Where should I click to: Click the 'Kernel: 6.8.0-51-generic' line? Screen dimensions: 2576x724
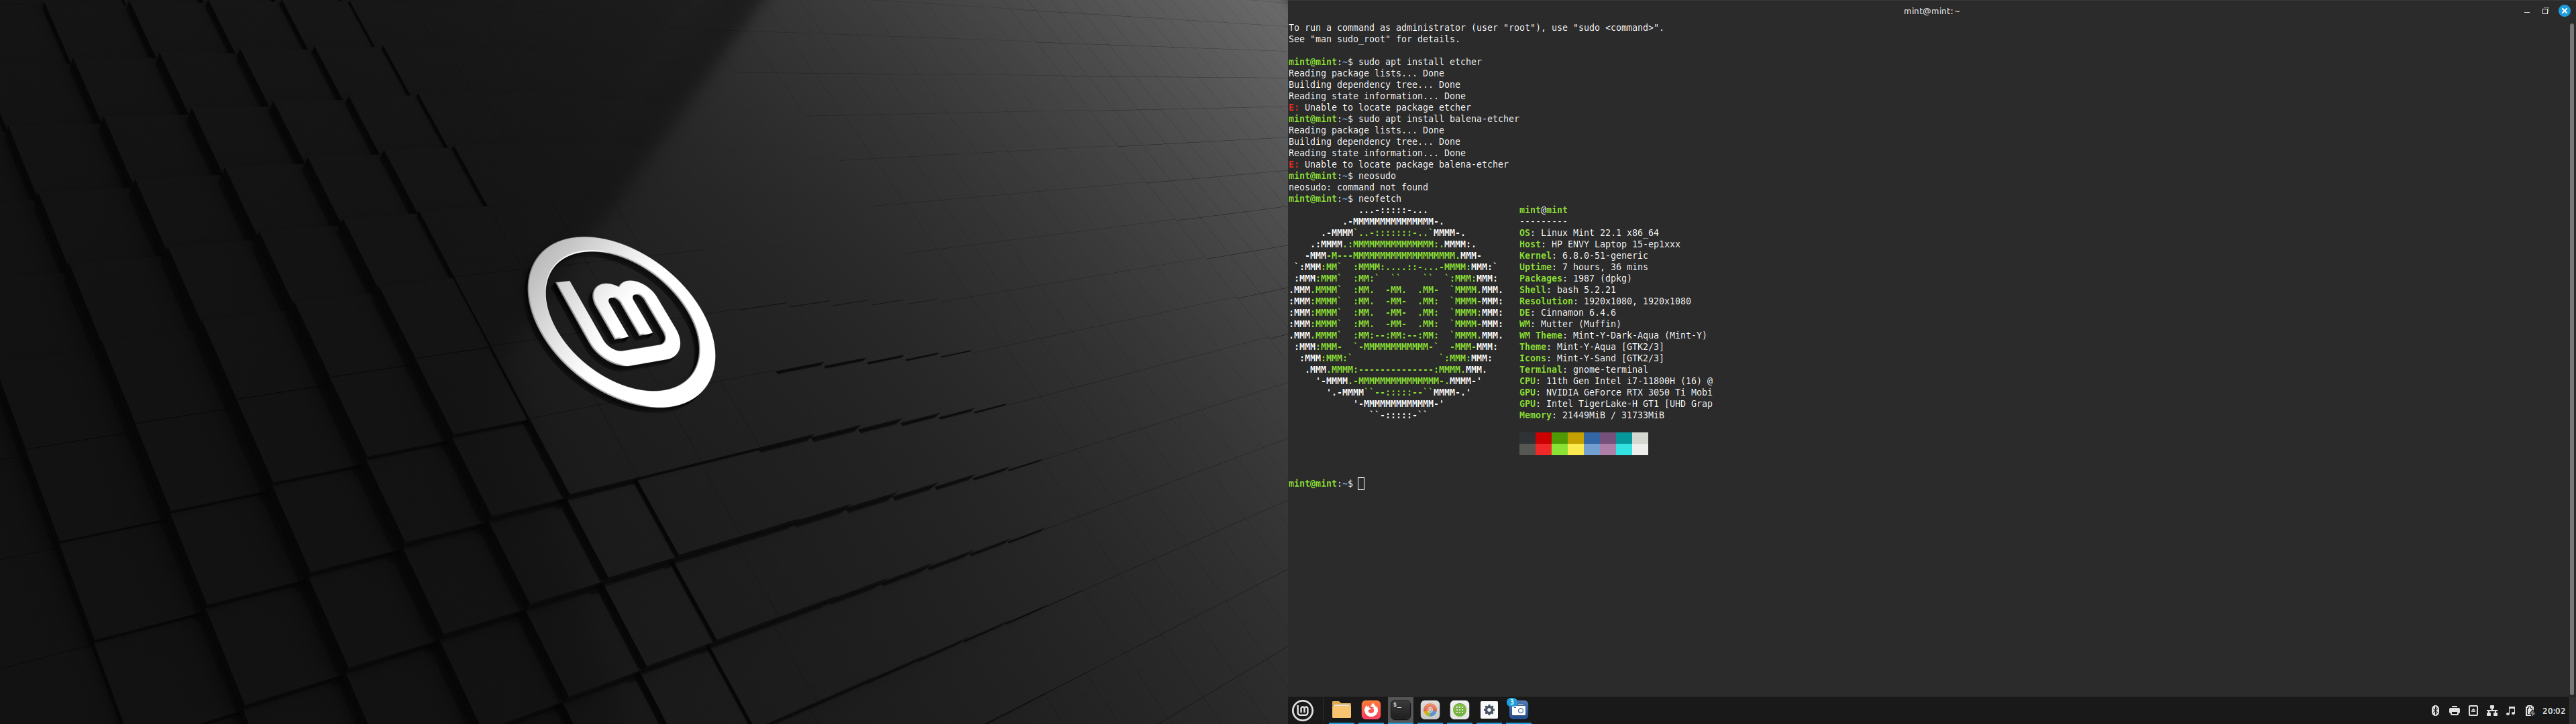click(x=1584, y=256)
